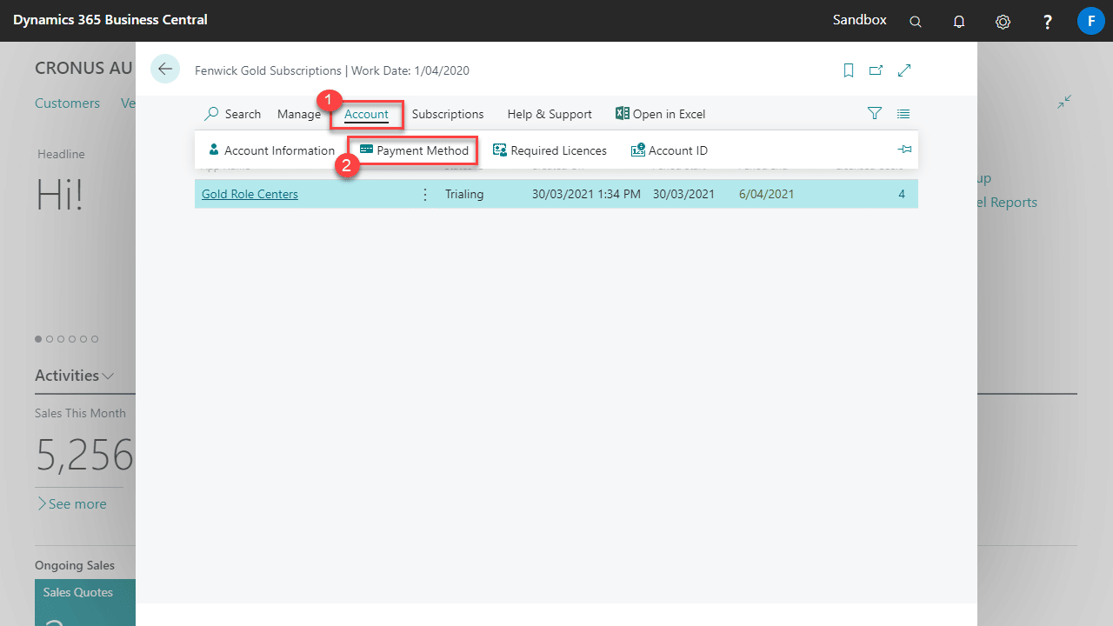
Task: Pin the action bar
Action: click(x=904, y=150)
